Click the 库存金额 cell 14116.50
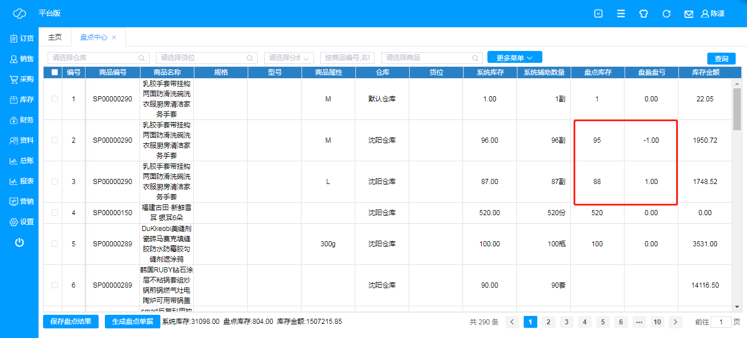The height and width of the screenshot is (338, 747). [705, 285]
